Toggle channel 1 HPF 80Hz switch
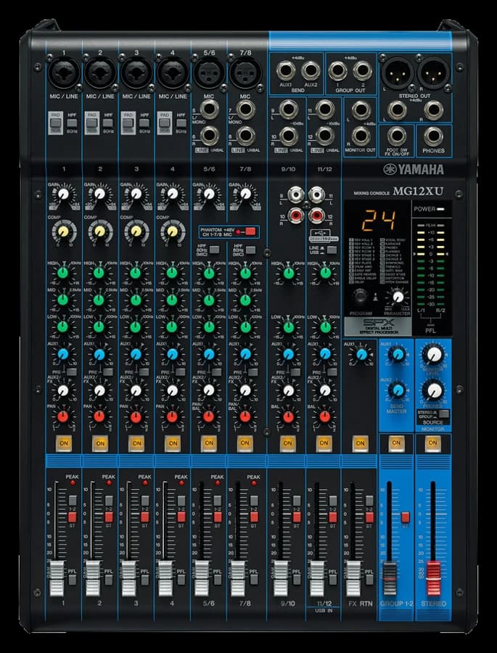Image resolution: width=497 pixels, height=653 pixels. [73, 123]
